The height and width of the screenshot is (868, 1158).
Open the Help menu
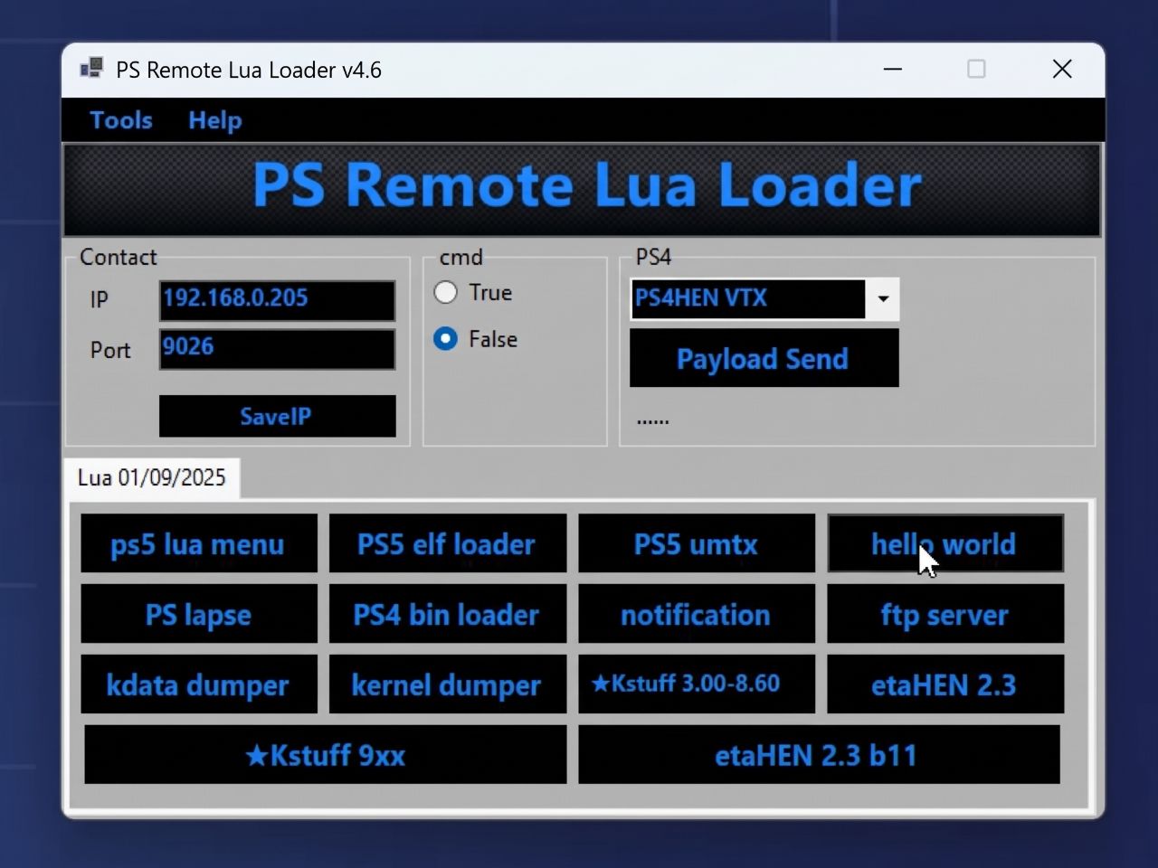215,120
